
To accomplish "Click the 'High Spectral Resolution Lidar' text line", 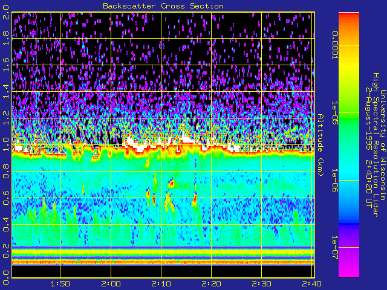I will 376,145.
